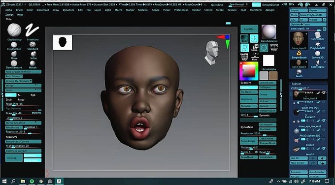Open the Texture menu
335x185 pixels.
232,10
